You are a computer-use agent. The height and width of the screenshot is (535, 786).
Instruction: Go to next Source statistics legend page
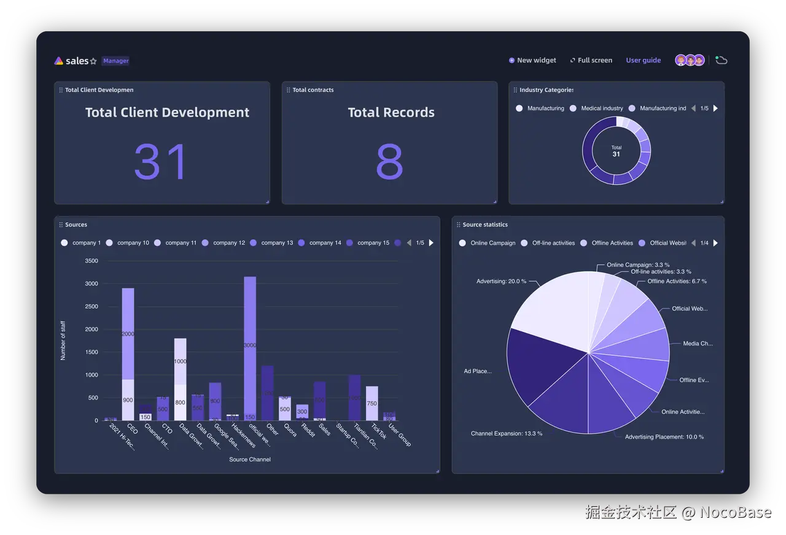tap(715, 243)
